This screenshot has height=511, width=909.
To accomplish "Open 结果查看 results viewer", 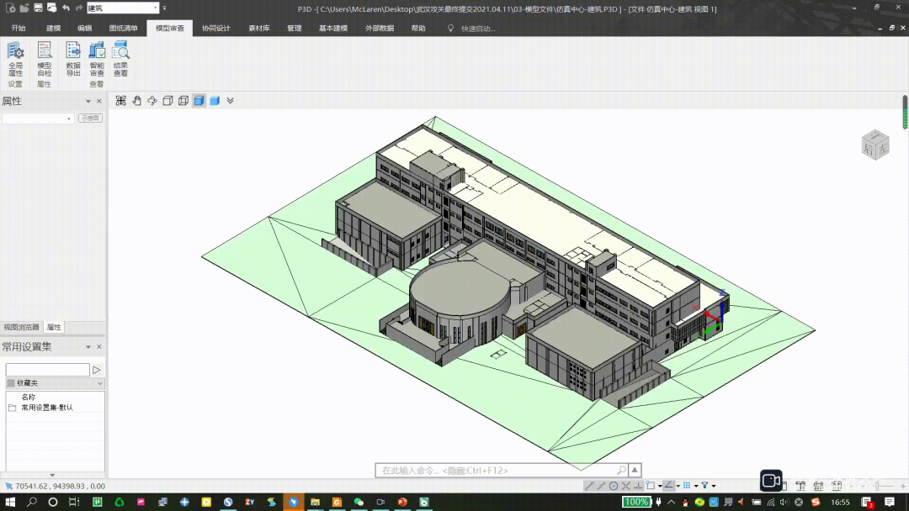I will click(x=120, y=59).
